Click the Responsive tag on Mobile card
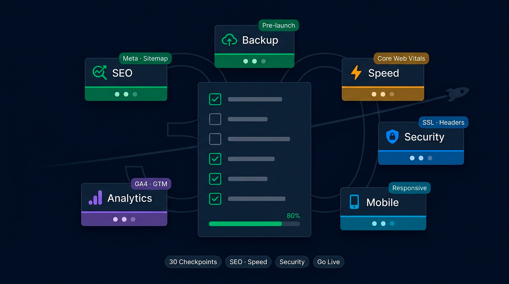509x284 pixels. pyautogui.click(x=409, y=188)
